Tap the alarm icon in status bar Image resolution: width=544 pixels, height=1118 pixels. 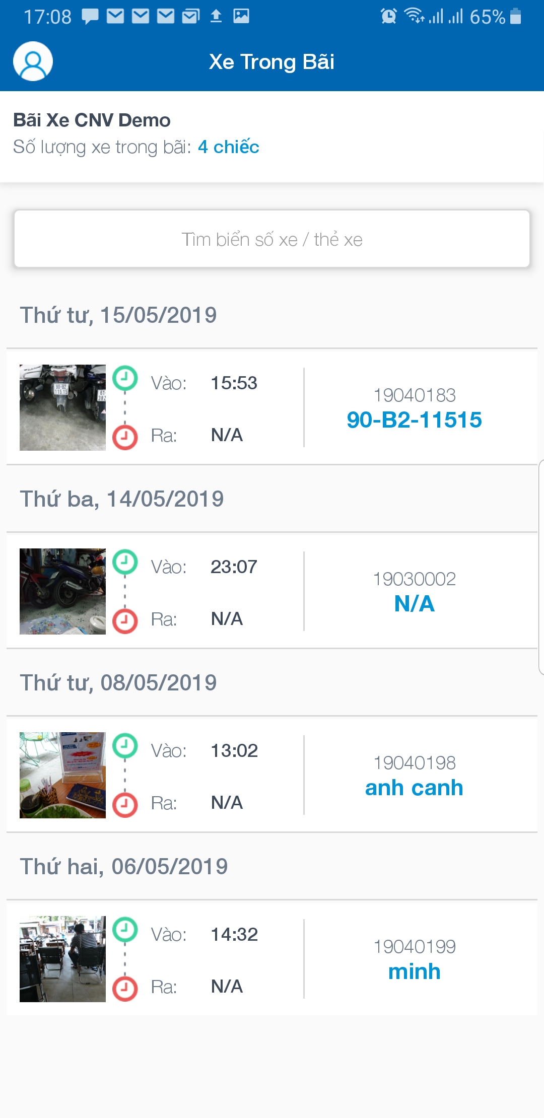point(388,17)
